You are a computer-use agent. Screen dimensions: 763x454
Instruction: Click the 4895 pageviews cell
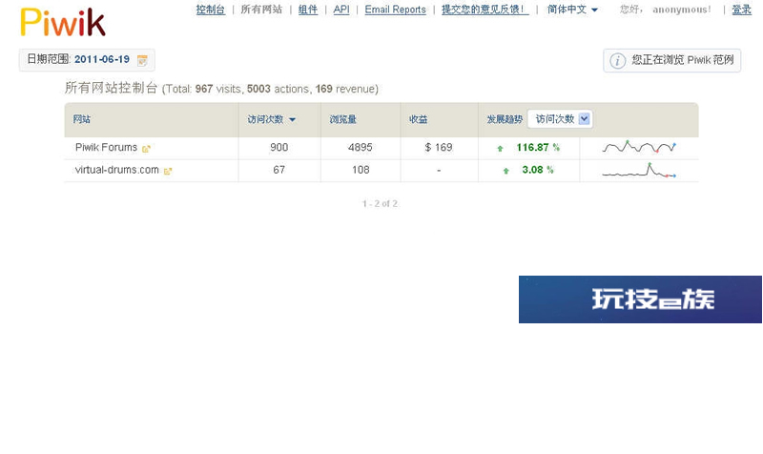[x=361, y=148]
